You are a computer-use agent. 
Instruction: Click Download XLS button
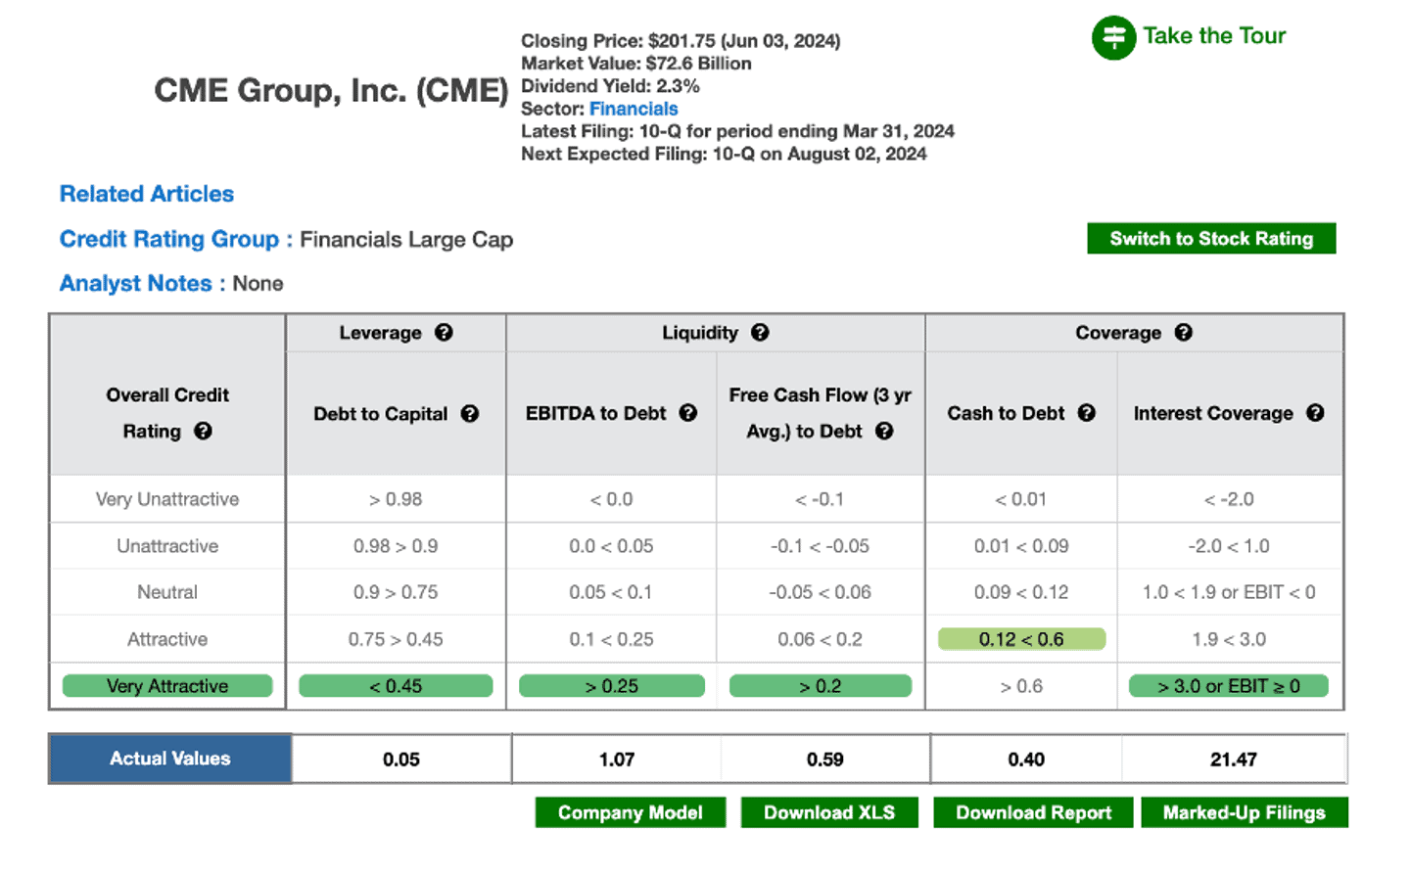[829, 812]
